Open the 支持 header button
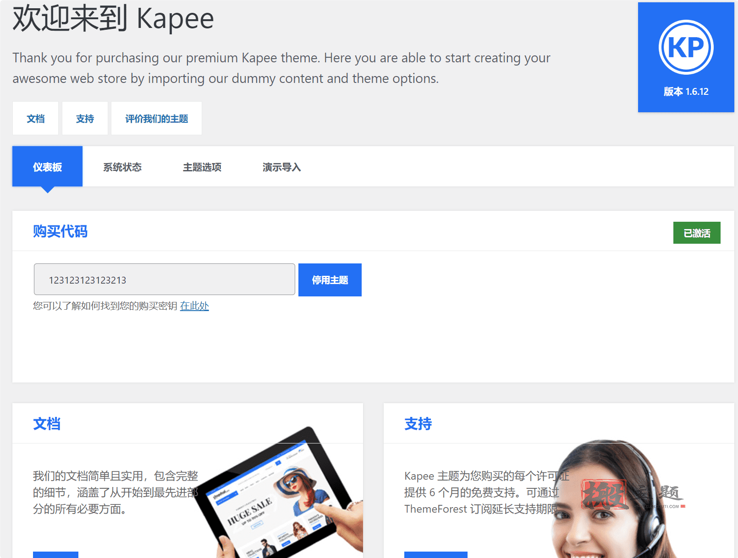The width and height of the screenshot is (738, 558). click(x=85, y=119)
